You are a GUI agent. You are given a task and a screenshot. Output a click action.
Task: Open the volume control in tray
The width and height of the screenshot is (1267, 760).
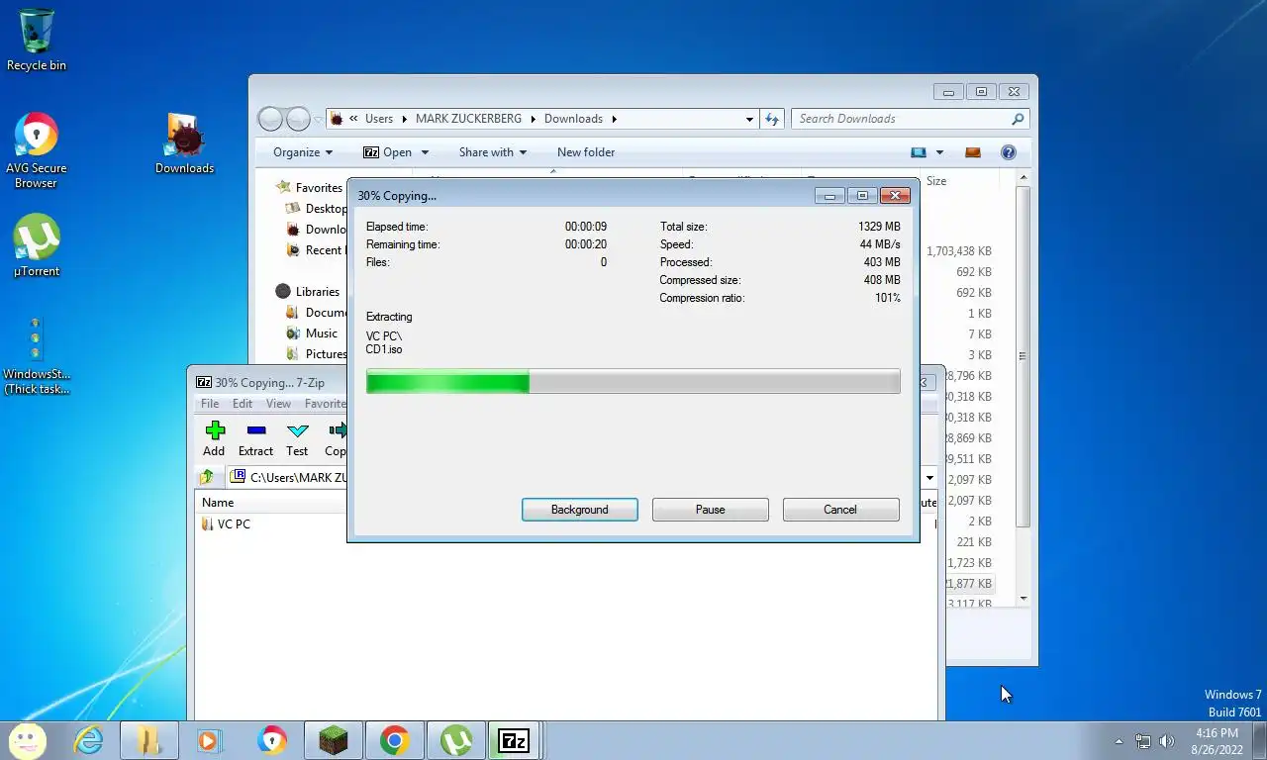pyautogui.click(x=1167, y=741)
